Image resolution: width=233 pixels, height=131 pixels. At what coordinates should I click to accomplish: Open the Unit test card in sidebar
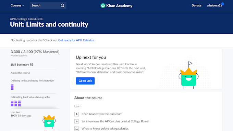pos(35,119)
